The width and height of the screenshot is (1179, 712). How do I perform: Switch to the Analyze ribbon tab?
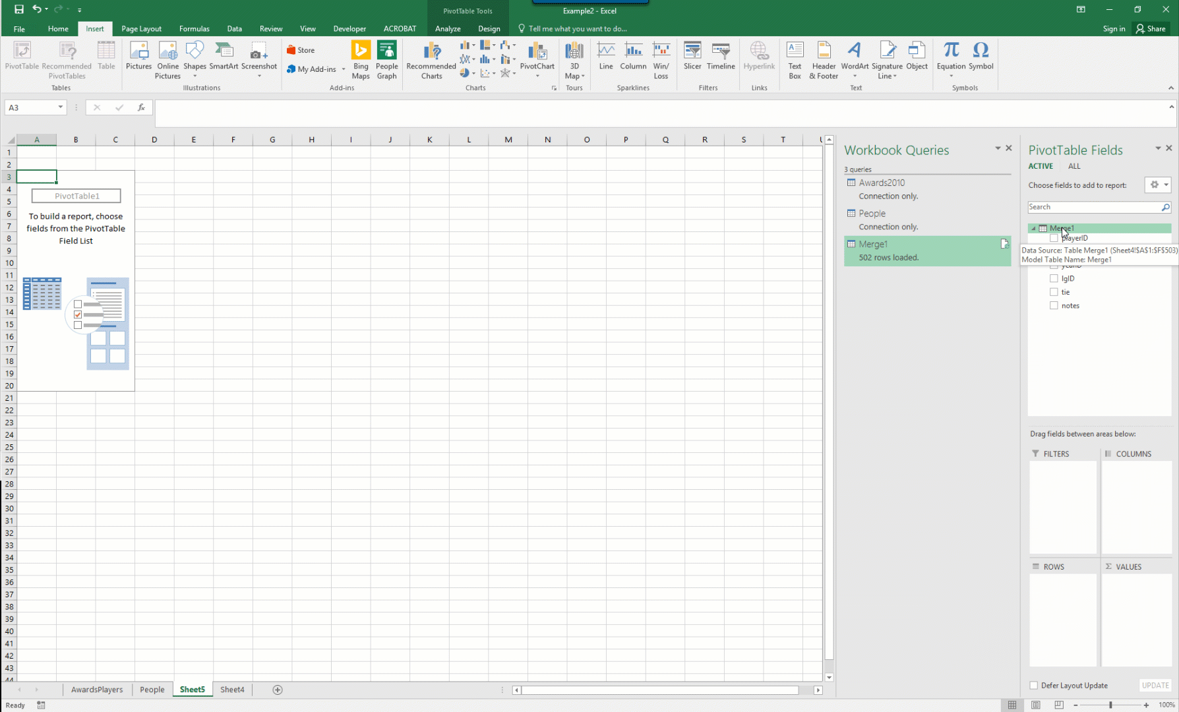tap(448, 28)
